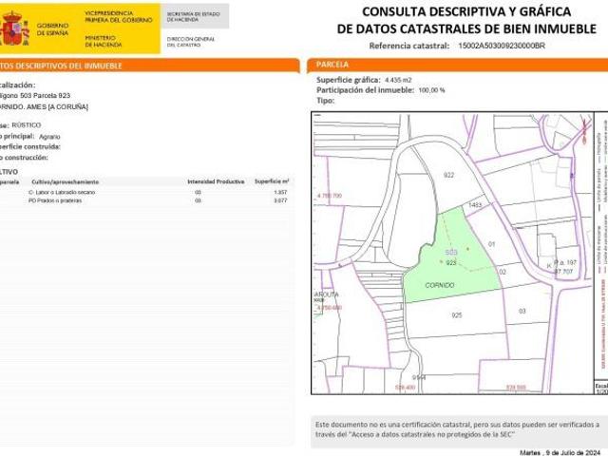
Task: Click the CORNIDO place name on the map
Action: (439, 285)
